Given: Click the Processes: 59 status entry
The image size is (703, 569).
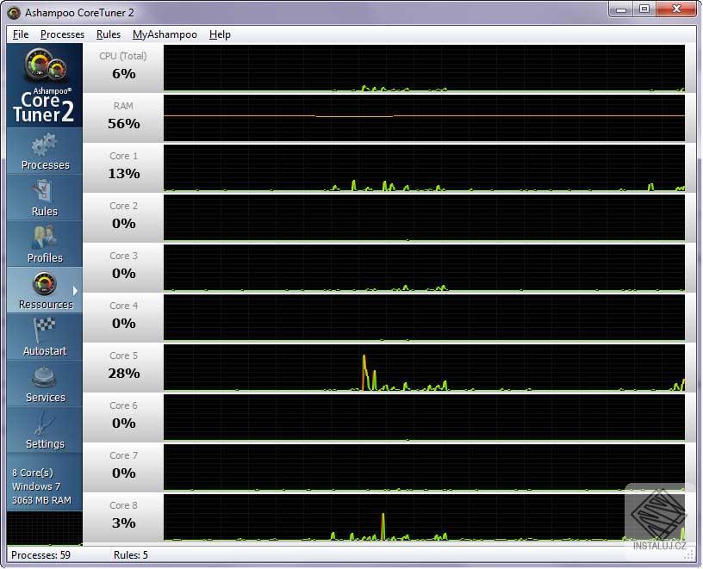Looking at the screenshot, I should point(40,555).
